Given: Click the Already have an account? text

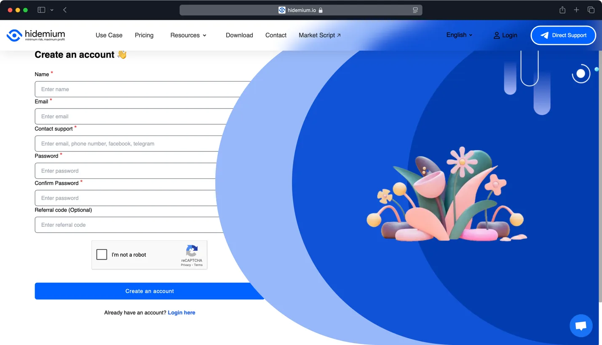Looking at the screenshot, I should coord(135,313).
